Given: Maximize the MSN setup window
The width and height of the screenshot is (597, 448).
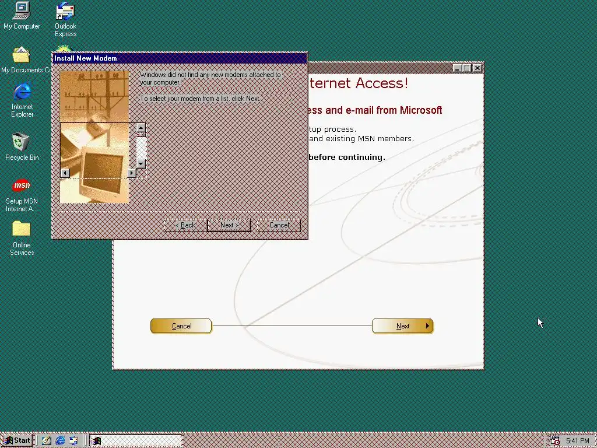Looking at the screenshot, I should click(467, 68).
